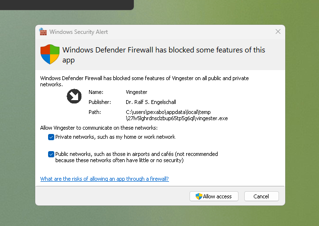Viewport: 319px width, 226px height.
Task: Click the Allow access button
Action: click(214, 196)
